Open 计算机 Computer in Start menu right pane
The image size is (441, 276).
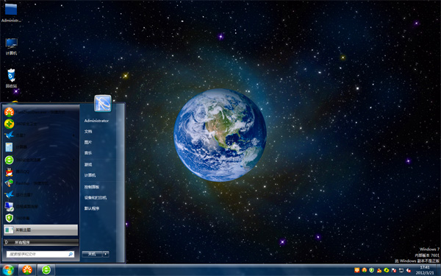point(90,175)
